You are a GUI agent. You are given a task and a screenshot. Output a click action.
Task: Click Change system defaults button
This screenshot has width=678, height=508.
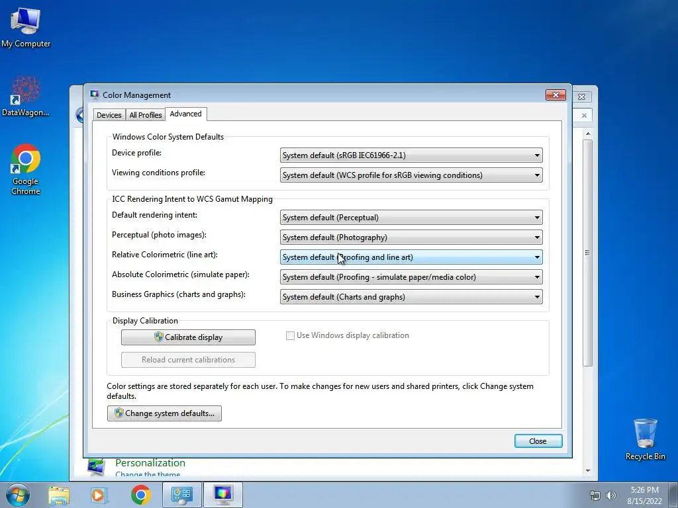(x=164, y=413)
